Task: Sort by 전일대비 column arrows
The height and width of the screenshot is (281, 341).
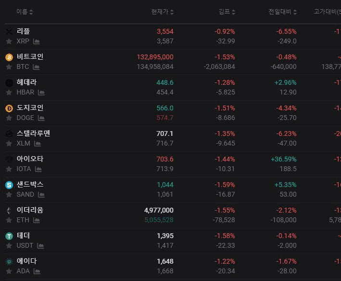Action: (295, 12)
